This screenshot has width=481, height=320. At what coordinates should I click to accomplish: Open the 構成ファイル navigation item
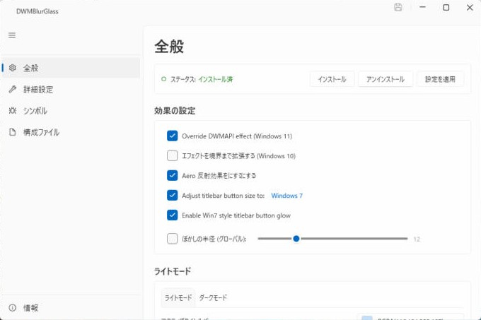click(x=71, y=132)
